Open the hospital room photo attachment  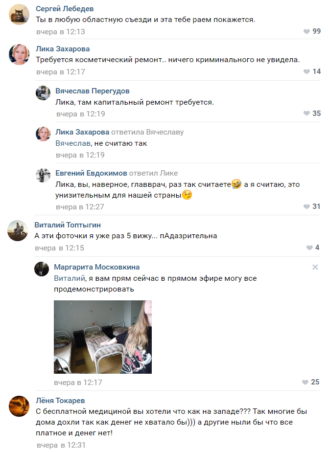click(x=103, y=337)
